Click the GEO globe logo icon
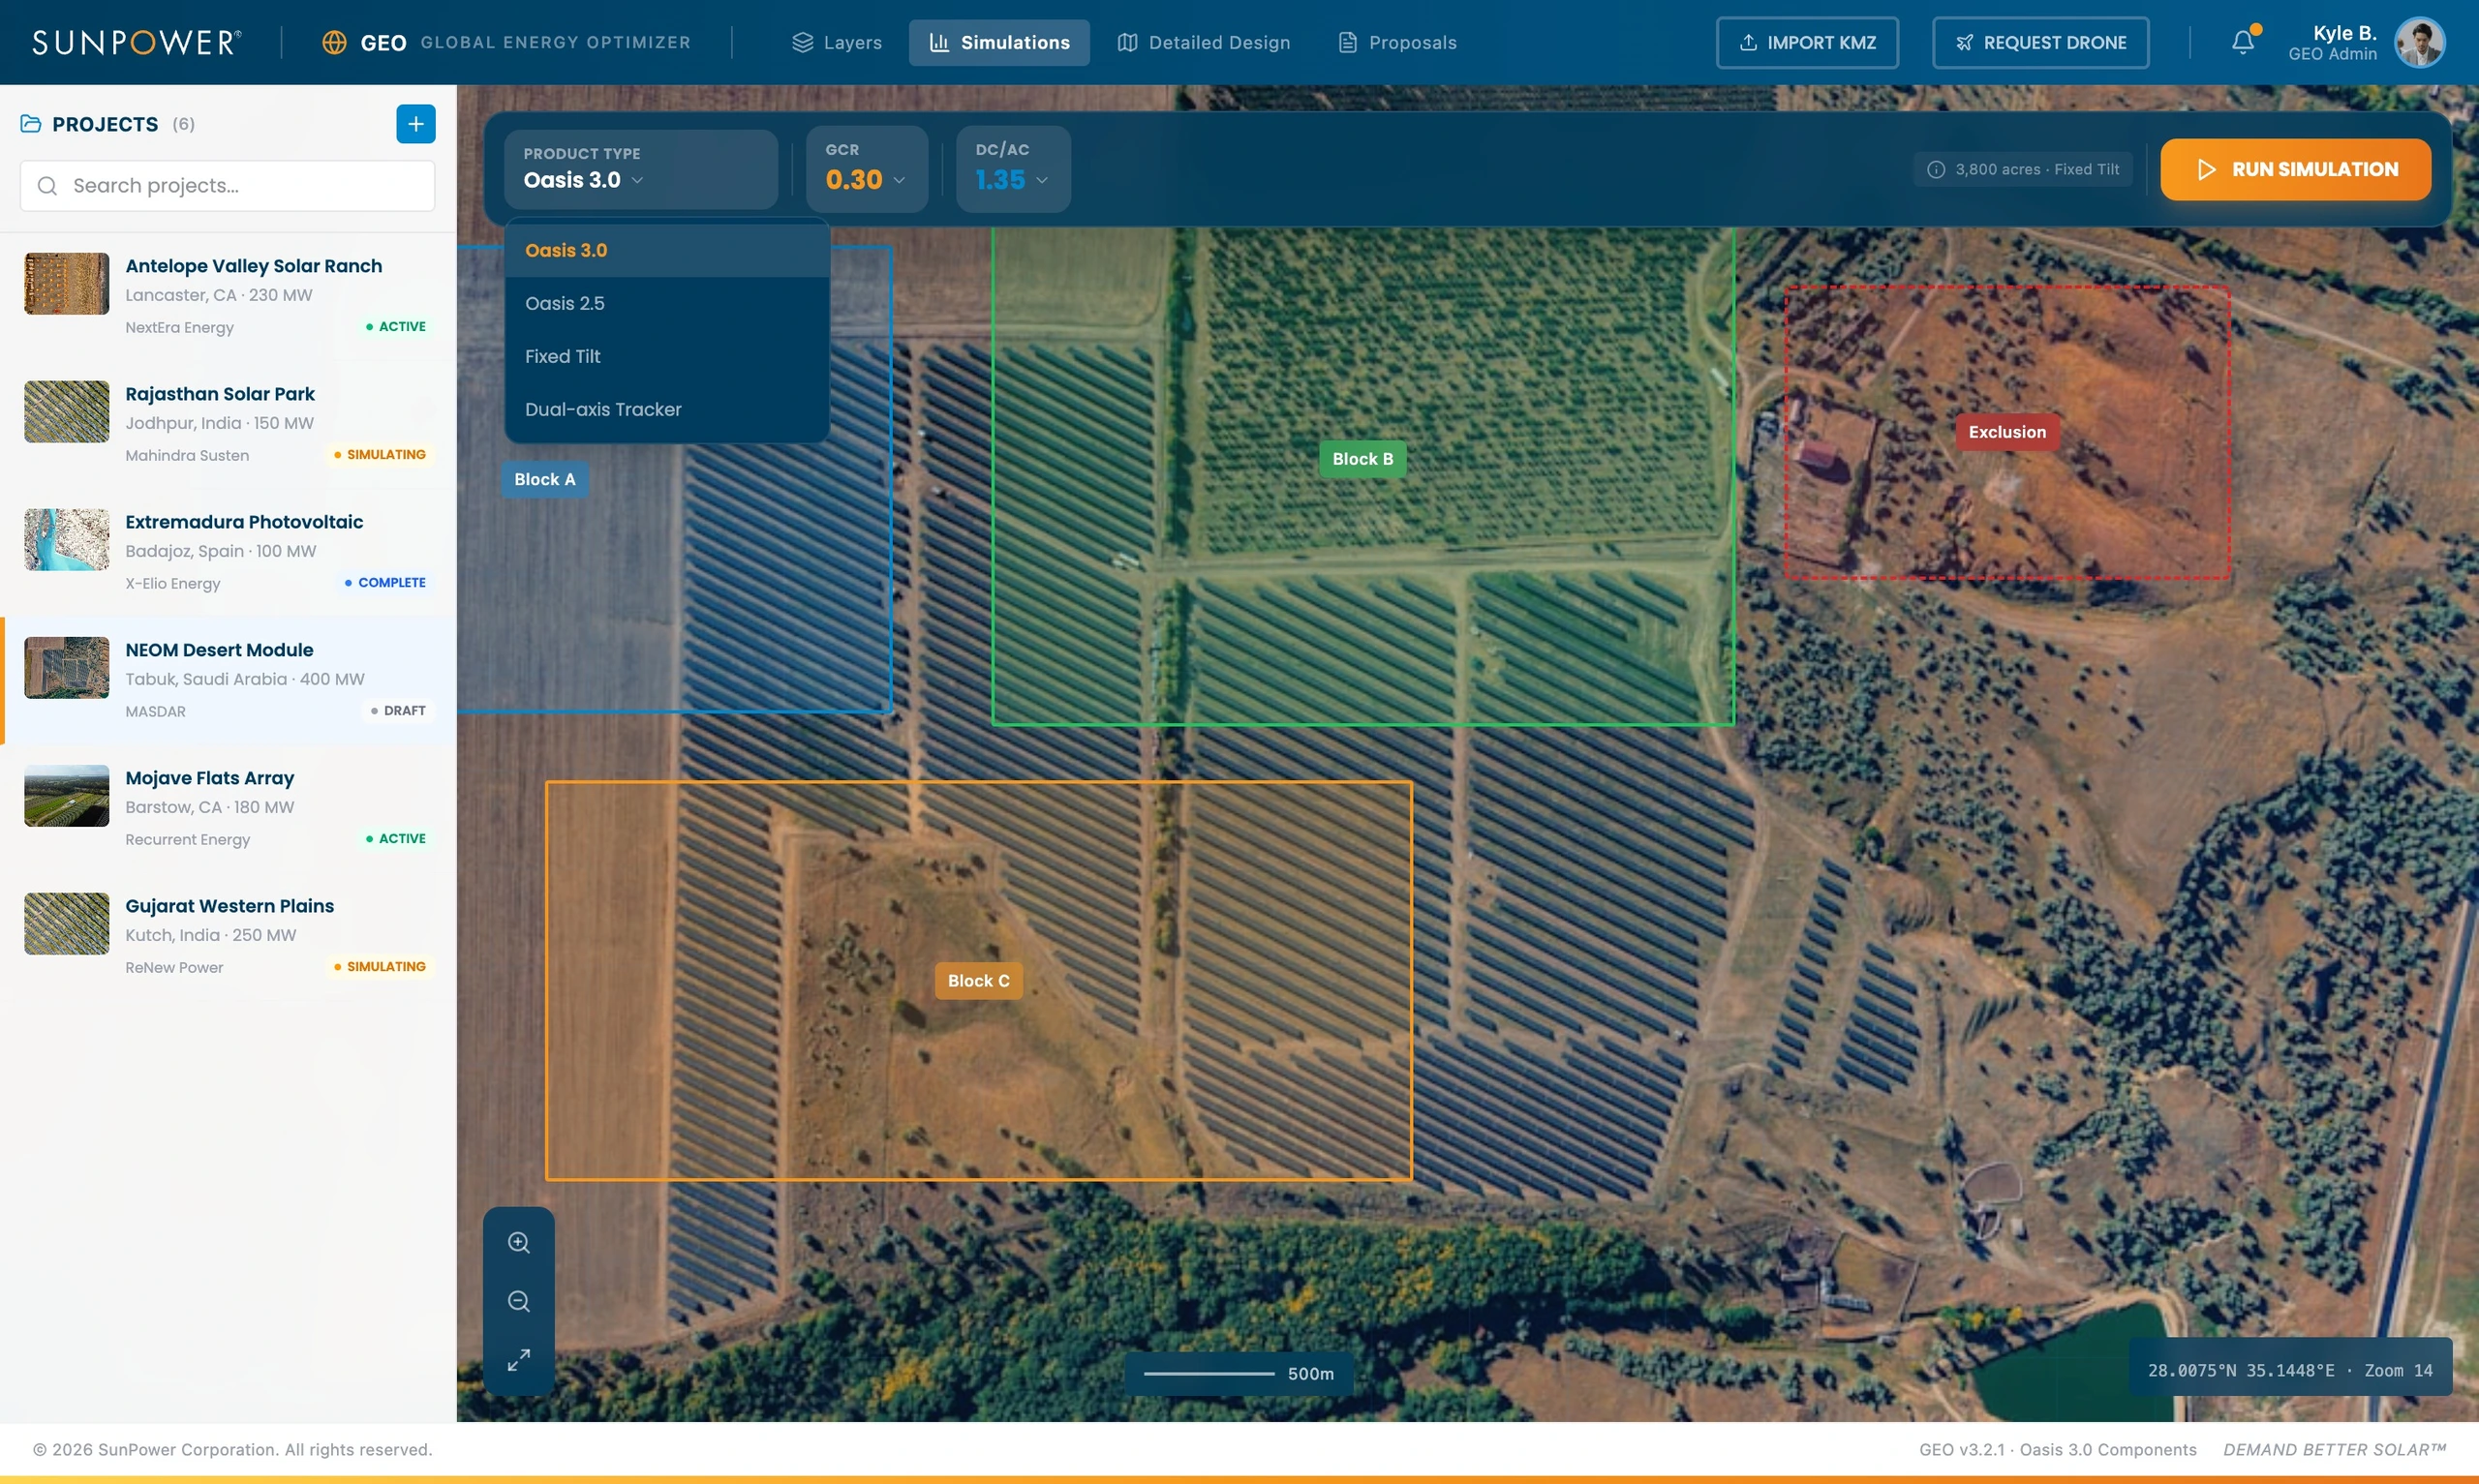2479x1484 pixels. [x=334, y=42]
